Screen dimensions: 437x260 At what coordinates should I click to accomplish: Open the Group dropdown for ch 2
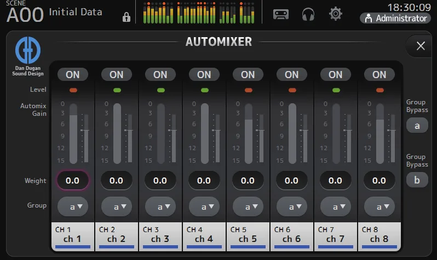(117, 206)
